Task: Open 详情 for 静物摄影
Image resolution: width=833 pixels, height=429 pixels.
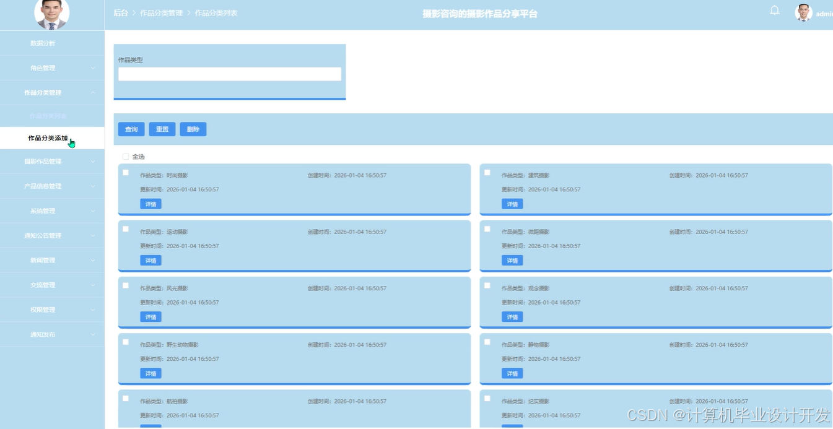Action: coord(512,373)
